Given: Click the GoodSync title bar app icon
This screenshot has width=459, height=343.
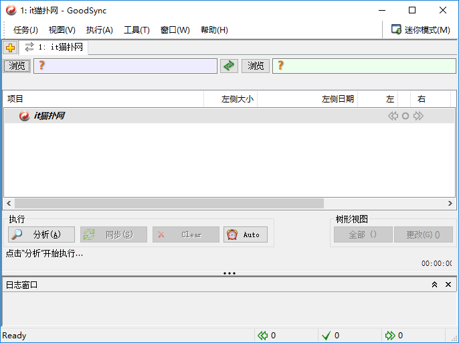Looking at the screenshot, I should 11,10.
